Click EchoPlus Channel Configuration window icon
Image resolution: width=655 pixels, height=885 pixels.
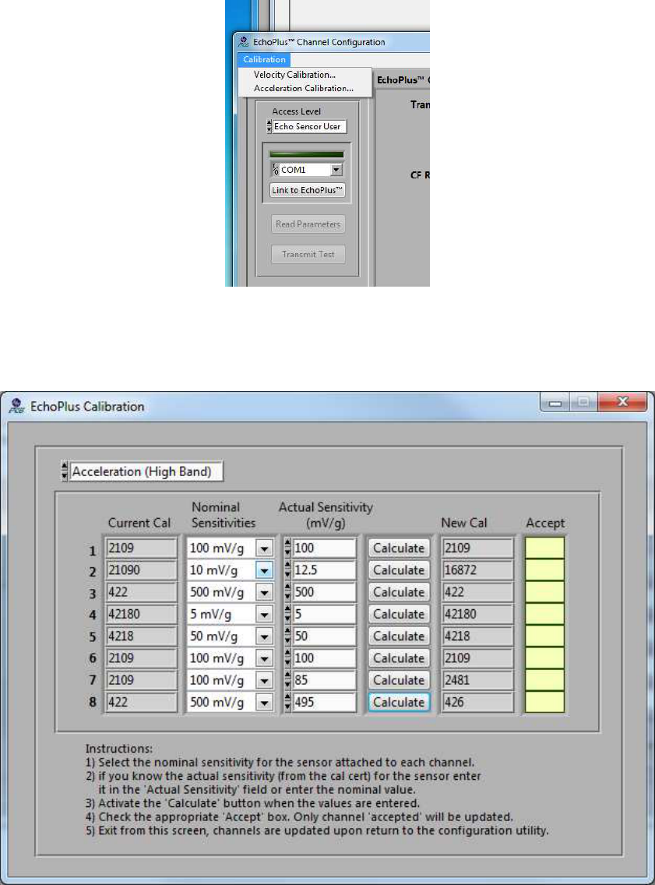coord(243,41)
